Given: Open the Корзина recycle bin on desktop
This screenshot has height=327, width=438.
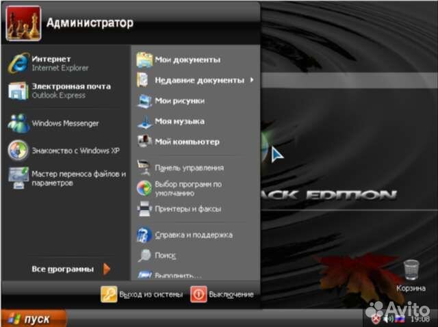Looking at the screenshot, I should [411, 270].
